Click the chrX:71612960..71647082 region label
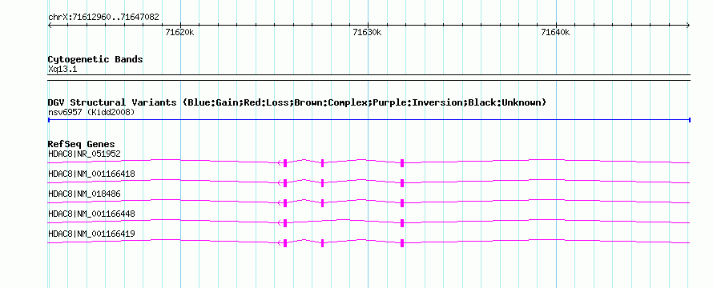 (103, 18)
